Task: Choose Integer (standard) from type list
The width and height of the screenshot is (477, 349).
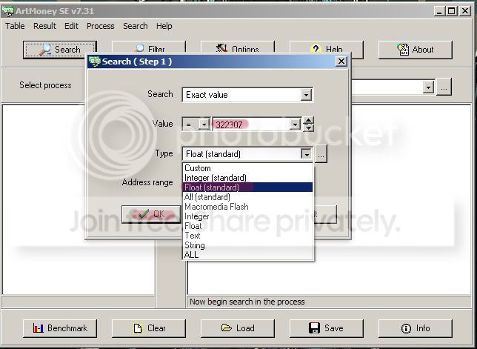Action: point(247,178)
